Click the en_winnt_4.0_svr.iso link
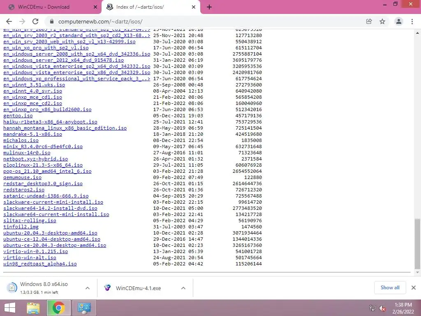421x316 pixels. (x=32, y=91)
